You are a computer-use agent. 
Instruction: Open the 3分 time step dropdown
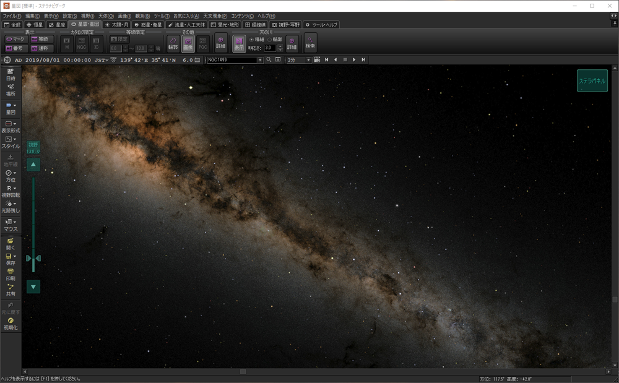308,60
